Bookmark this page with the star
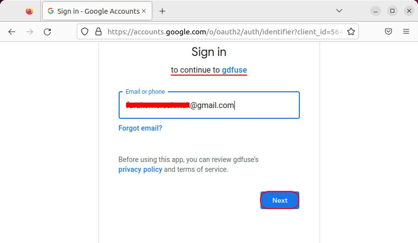Screen dimensions: 418x243 [351, 31]
